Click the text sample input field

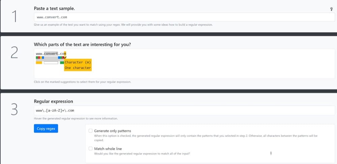click(x=184, y=17)
